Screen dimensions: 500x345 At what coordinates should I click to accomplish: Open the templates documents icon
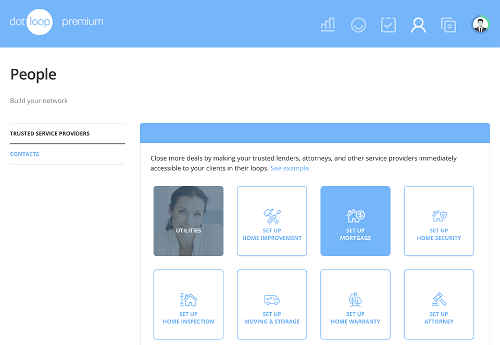coord(448,24)
